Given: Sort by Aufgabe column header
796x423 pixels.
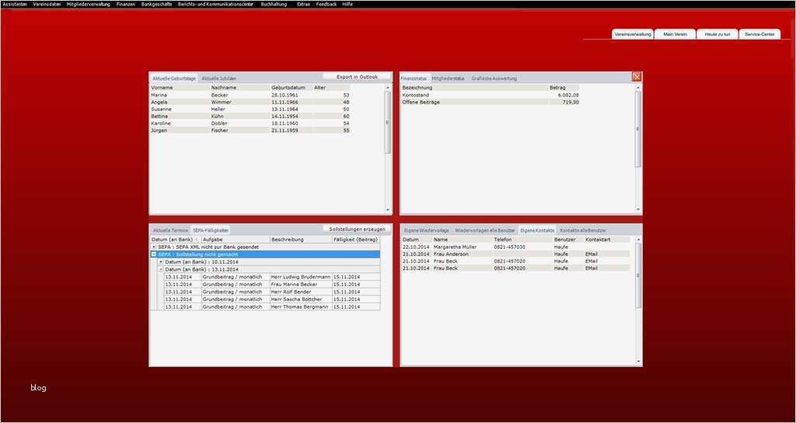Looking at the screenshot, I should [236, 239].
